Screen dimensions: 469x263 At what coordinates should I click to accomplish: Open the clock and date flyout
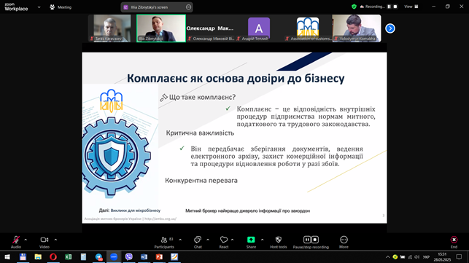coord(442,256)
